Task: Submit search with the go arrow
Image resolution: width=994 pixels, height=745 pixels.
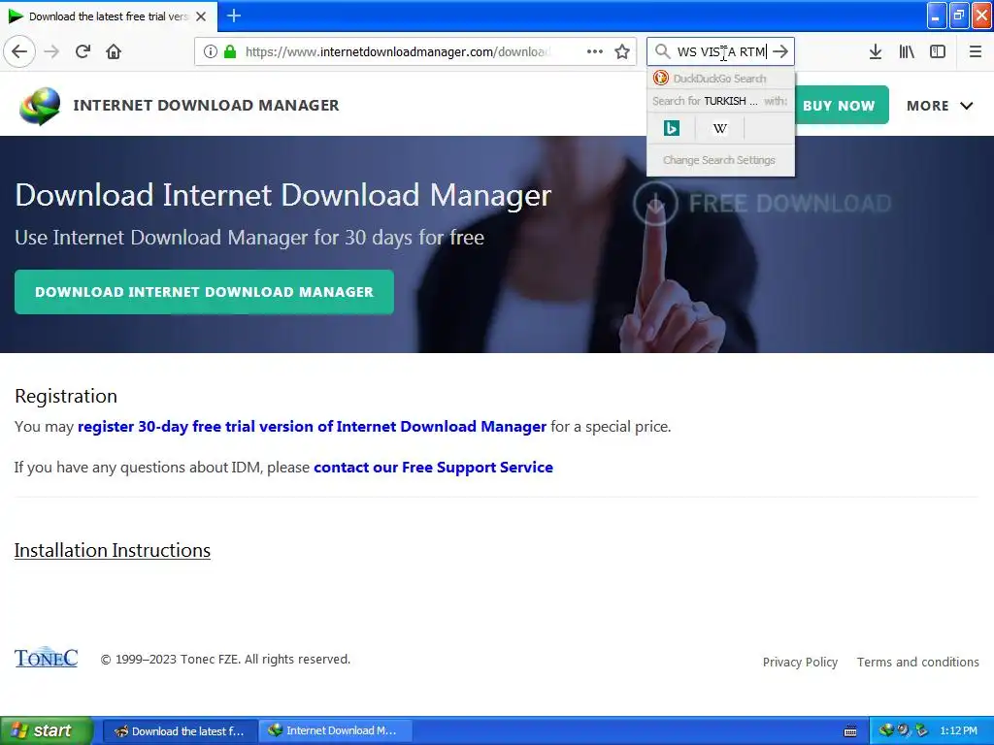Action: 780,51
